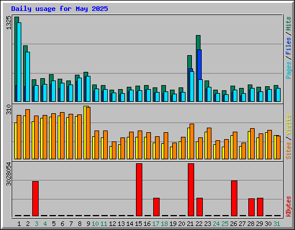Image resolution: width=295 pixels, height=230 pixels.
Task: Click the 3028054 KBytes axis value
Action: coord(9,174)
